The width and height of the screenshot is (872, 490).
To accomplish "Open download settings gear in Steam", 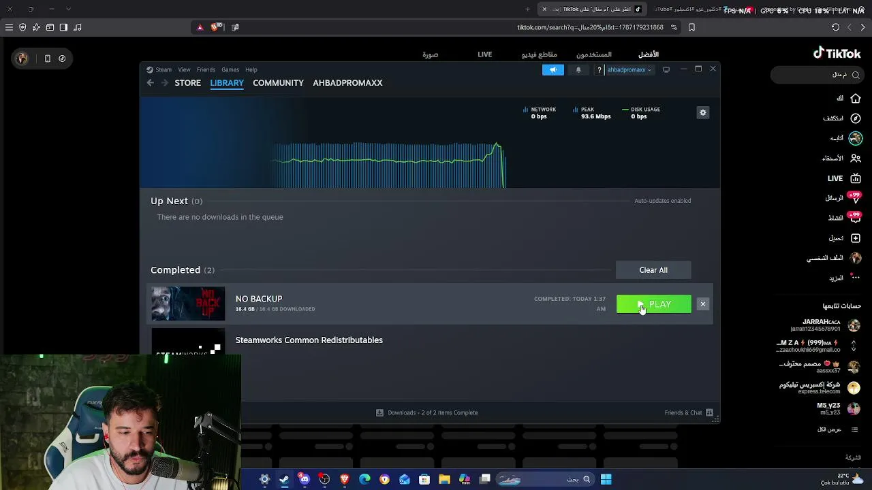I will tap(703, 113).
